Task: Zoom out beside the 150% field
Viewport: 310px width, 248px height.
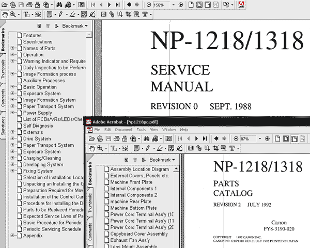Action: 149,5
